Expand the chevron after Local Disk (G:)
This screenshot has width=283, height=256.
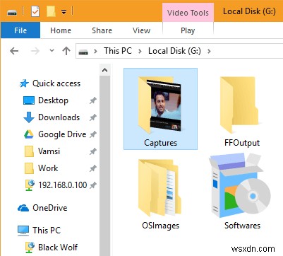click(209, 51)
